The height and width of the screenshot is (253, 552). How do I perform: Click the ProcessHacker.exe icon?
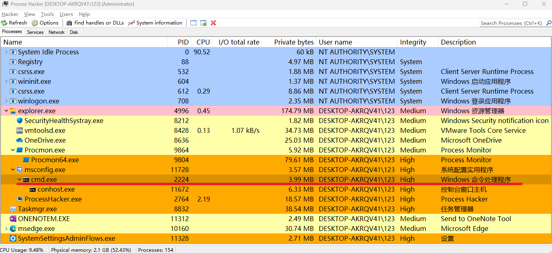point(20,199)
